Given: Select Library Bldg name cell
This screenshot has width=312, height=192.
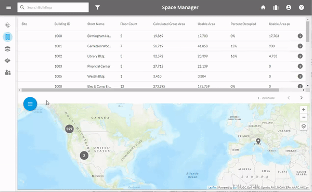Looking at the screenshot, I should point(96,56).
